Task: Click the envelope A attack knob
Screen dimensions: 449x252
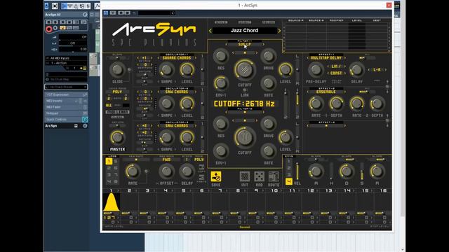Action: click(316, 171)
